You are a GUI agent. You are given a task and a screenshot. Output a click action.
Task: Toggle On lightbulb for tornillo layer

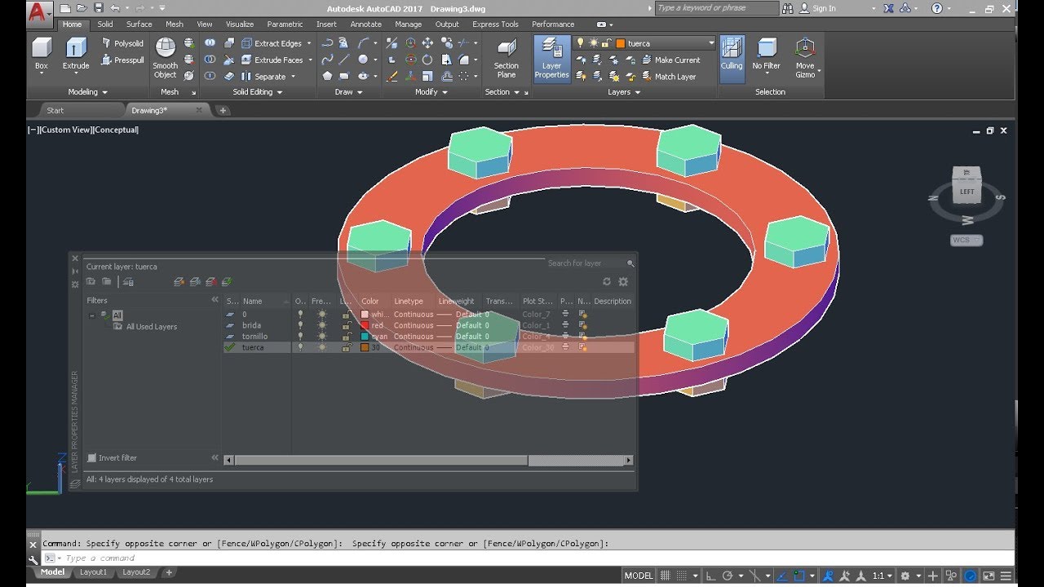300,336
